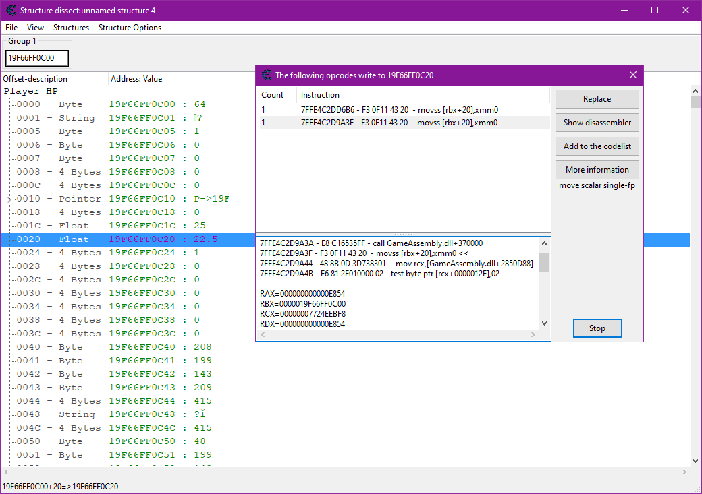This screenshot has height=494, width=702.
Task: Expand the 0010 Pointer tree node
Action: pos(9,199)
